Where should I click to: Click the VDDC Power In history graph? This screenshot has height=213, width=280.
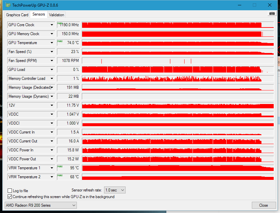pyautogui.click(x=178, y=150)
